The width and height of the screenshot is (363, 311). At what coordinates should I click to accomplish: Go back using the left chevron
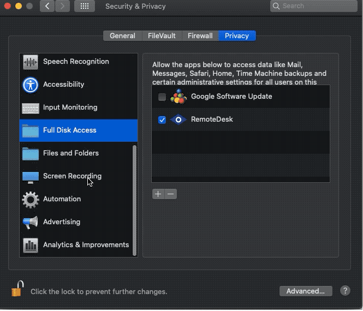(x=47, y=6)
